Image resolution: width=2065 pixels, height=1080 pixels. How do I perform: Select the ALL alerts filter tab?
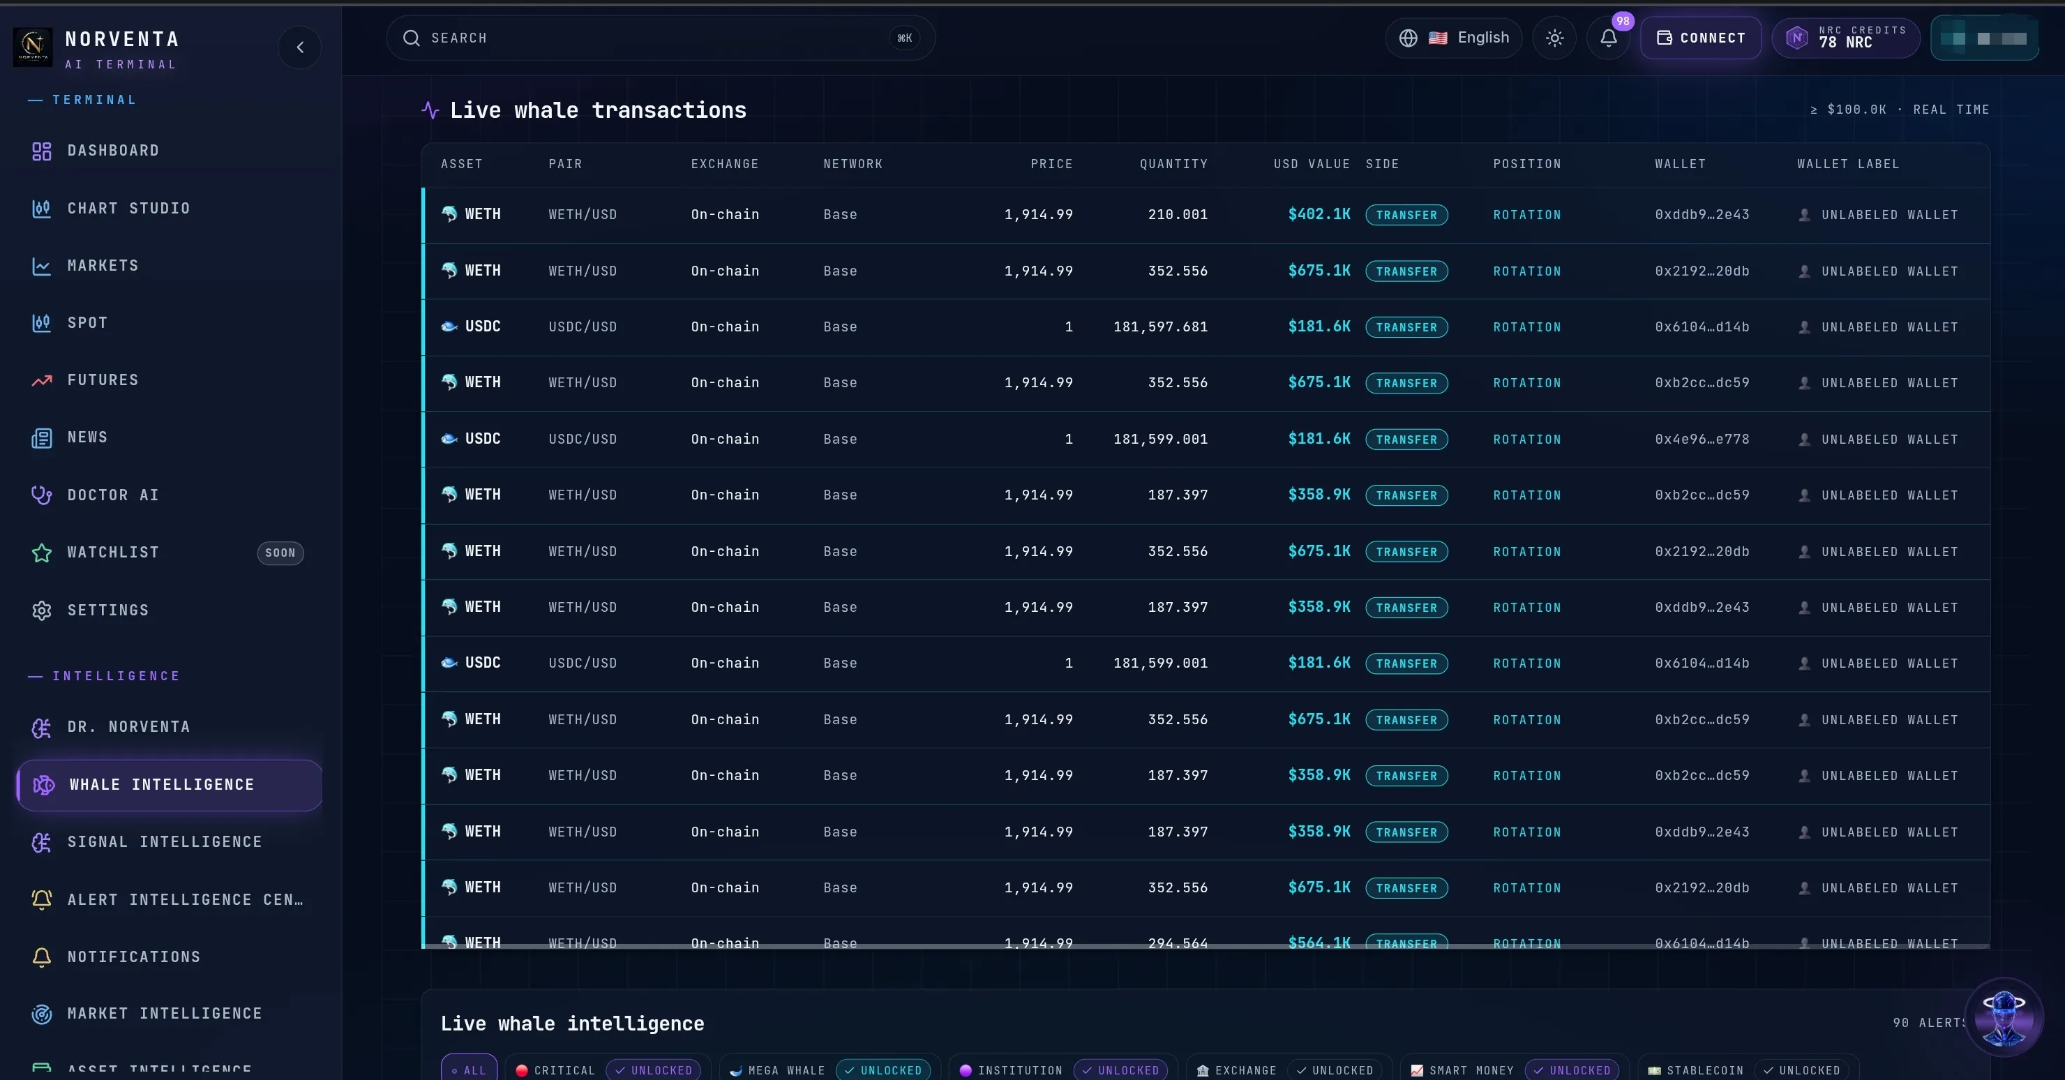point(469,1069)
